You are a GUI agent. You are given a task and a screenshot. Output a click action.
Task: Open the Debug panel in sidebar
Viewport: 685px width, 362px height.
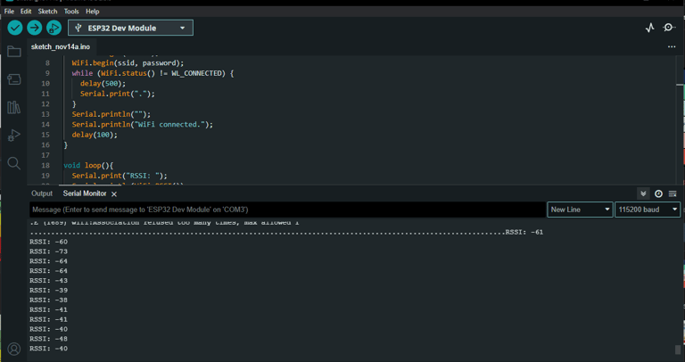pyautogui.click(x=13, y=136)
